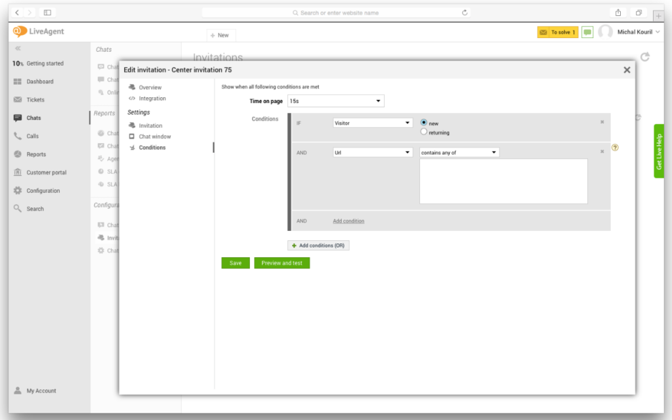Viewport: 672px width, 420px height.
Task: Click the Save button
Action: click(x=235, y=262)
